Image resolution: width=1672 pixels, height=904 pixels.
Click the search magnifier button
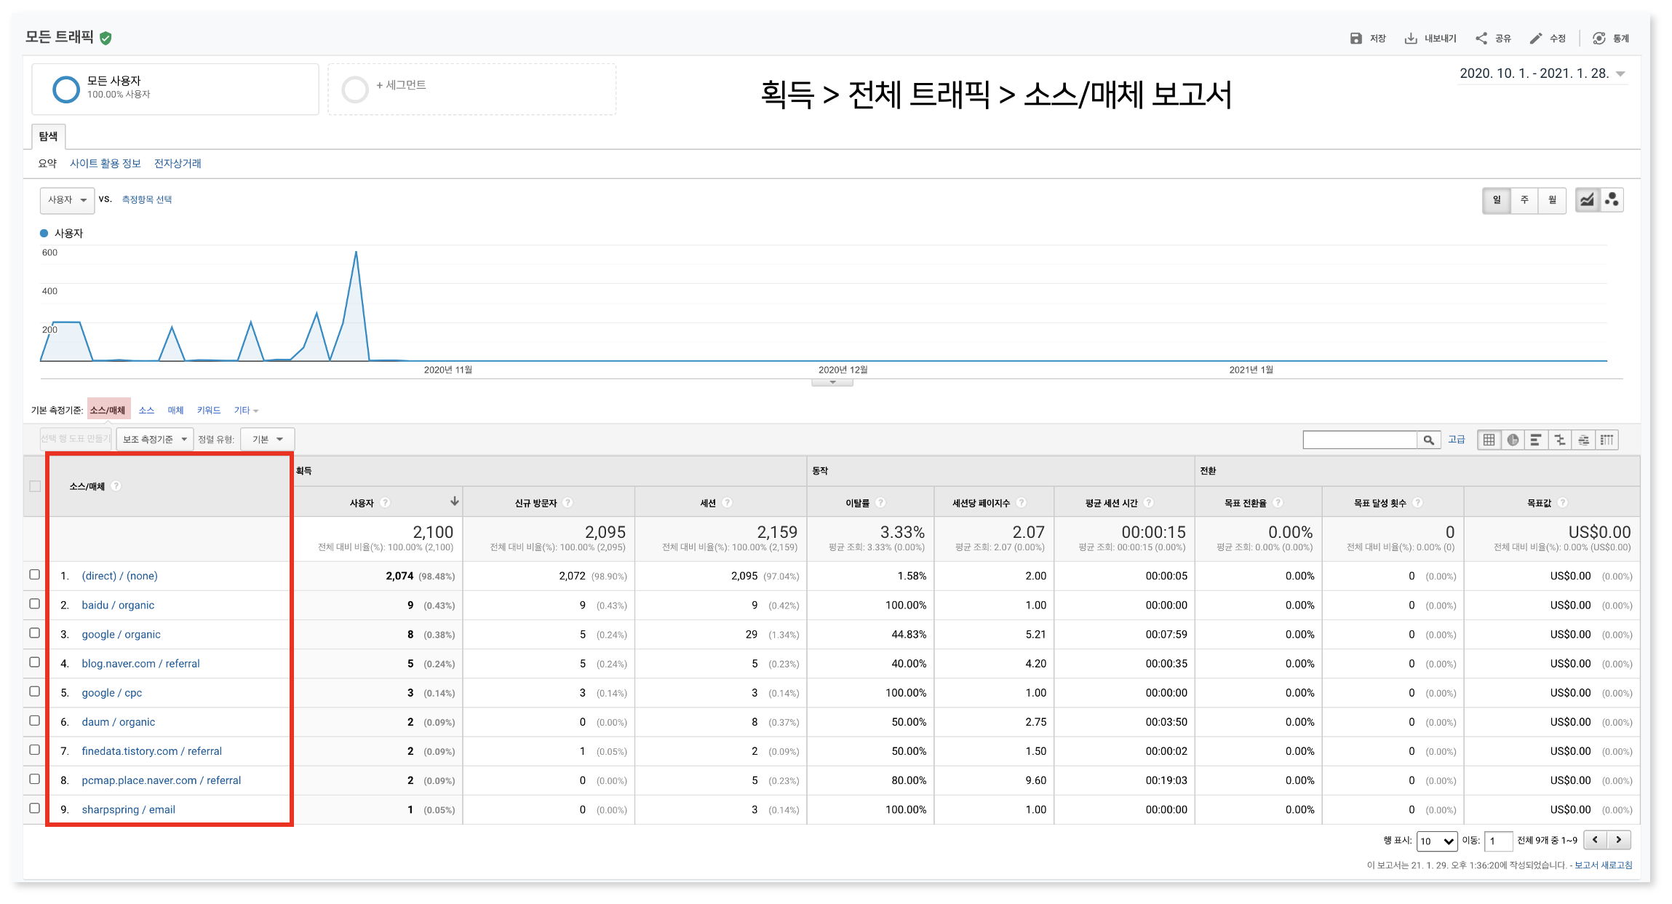click(x=1428, y=440)
